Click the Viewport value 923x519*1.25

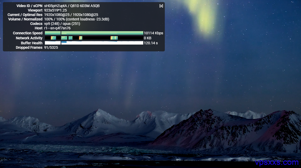(55, 10)
